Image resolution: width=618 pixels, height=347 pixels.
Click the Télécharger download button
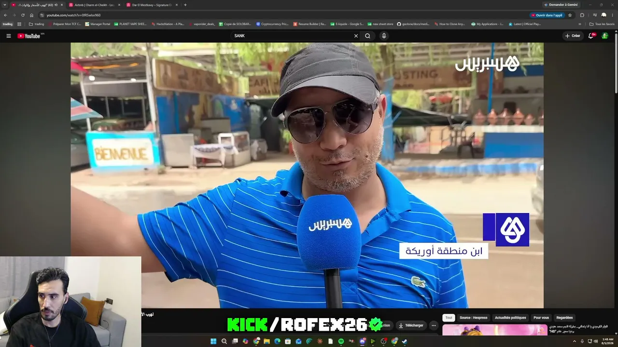point(411,325)
